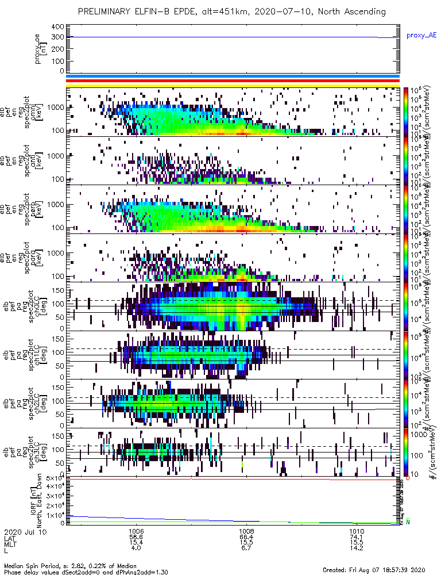Screen dimensions: 445x575
Task: Click the para energy spectrogram panel
Action: [233, 258]
